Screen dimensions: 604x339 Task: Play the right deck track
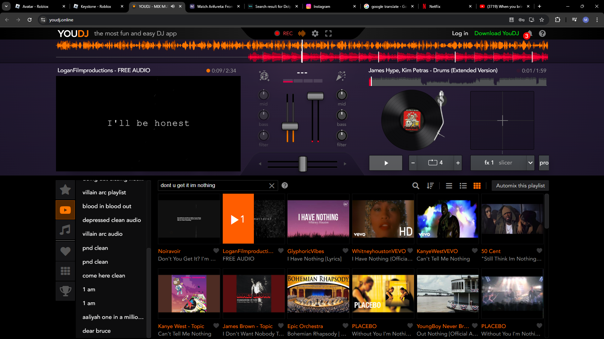tap(386, 163)
